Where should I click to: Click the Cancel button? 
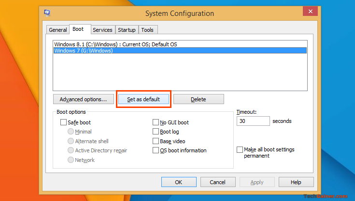point(218,182)
